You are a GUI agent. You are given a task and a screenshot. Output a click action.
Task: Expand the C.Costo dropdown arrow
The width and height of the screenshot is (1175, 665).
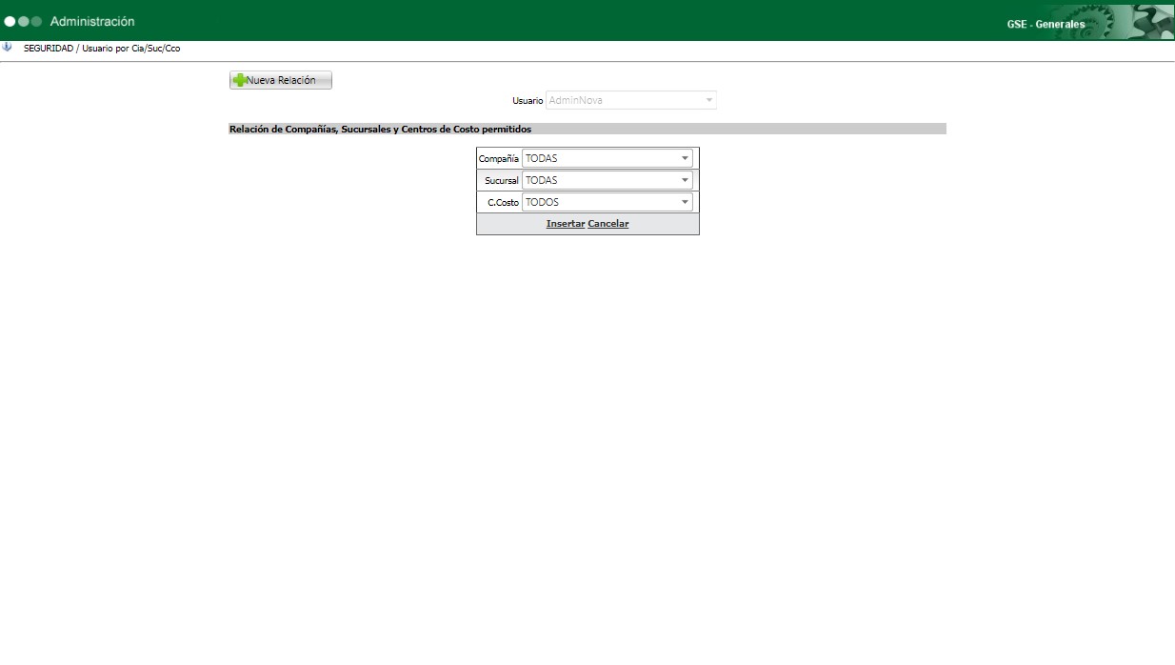click(685, 202)
